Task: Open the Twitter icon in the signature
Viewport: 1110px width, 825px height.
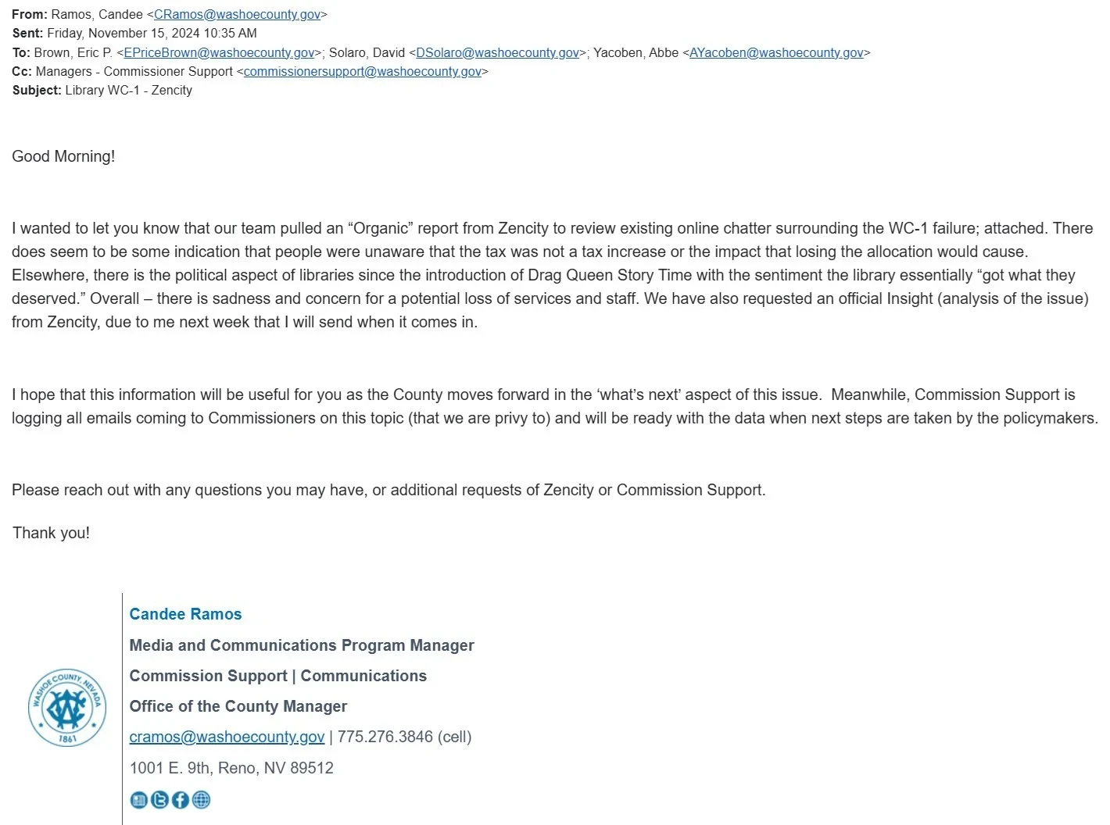Action: pos(159,800)
